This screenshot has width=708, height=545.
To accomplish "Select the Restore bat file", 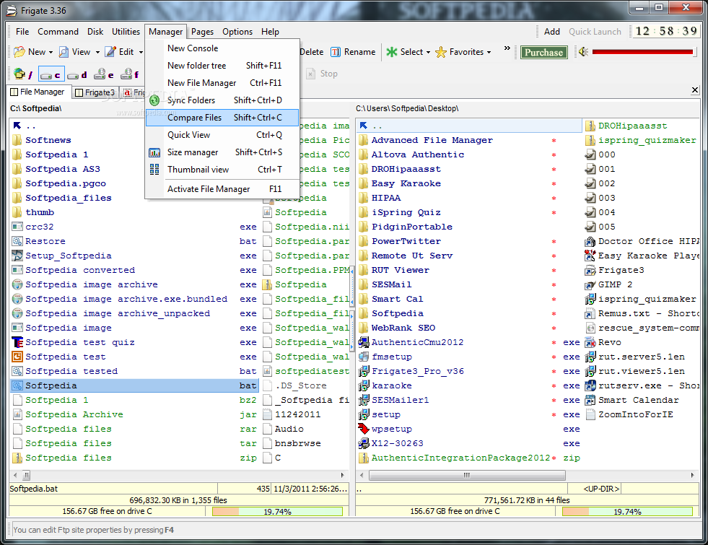I will (x=45, y=241).
